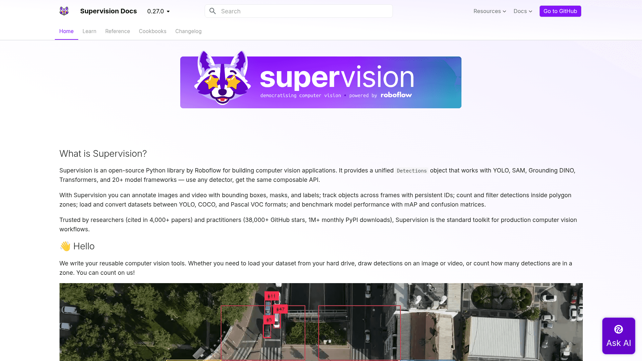Click the inline "Detections" code text
642x361 pixels.
(412, 170)
